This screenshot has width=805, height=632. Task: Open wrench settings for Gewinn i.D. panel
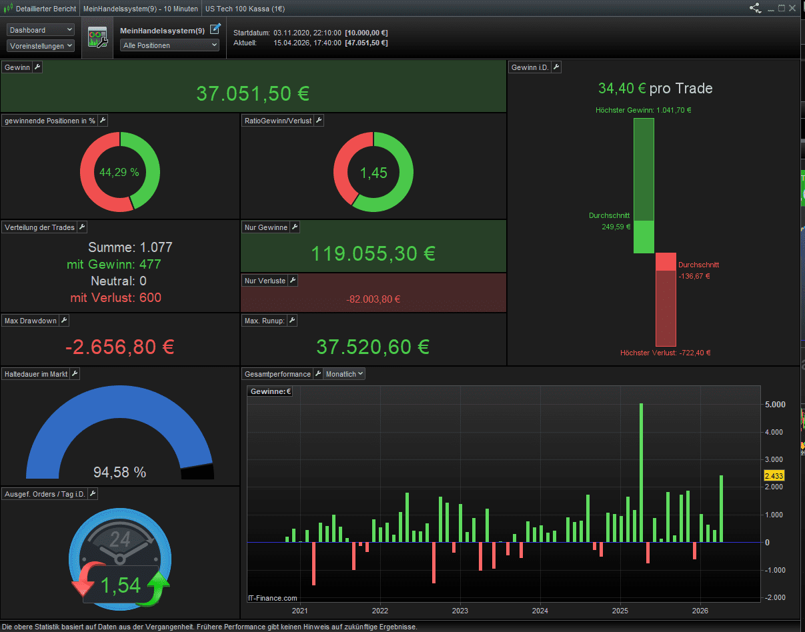pyautogui.click(x=556, y=67)
